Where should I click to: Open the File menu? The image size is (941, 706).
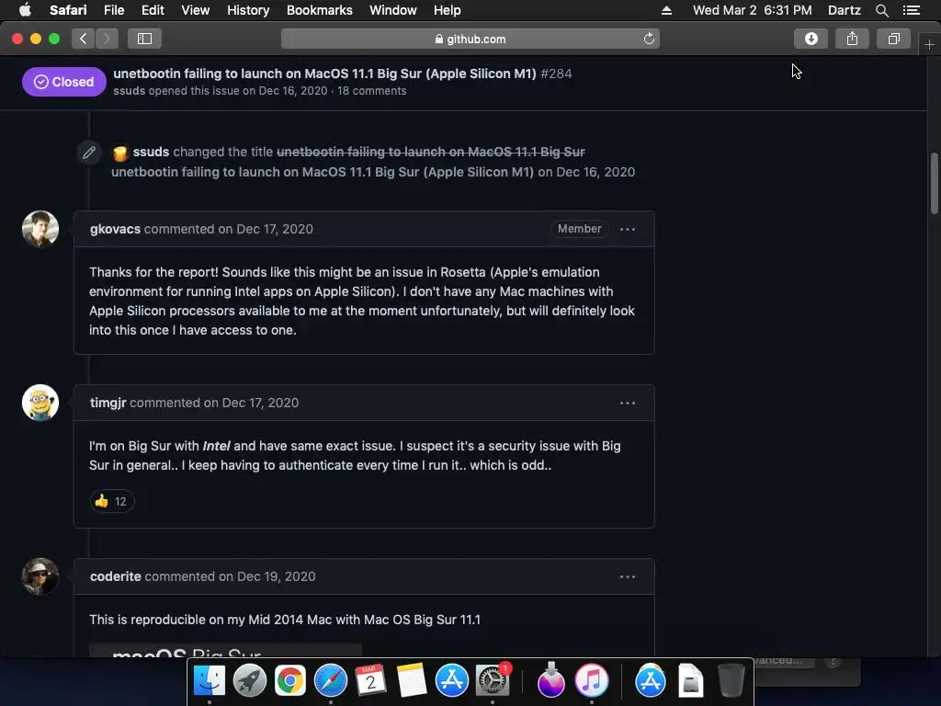(x=113, y=10)
